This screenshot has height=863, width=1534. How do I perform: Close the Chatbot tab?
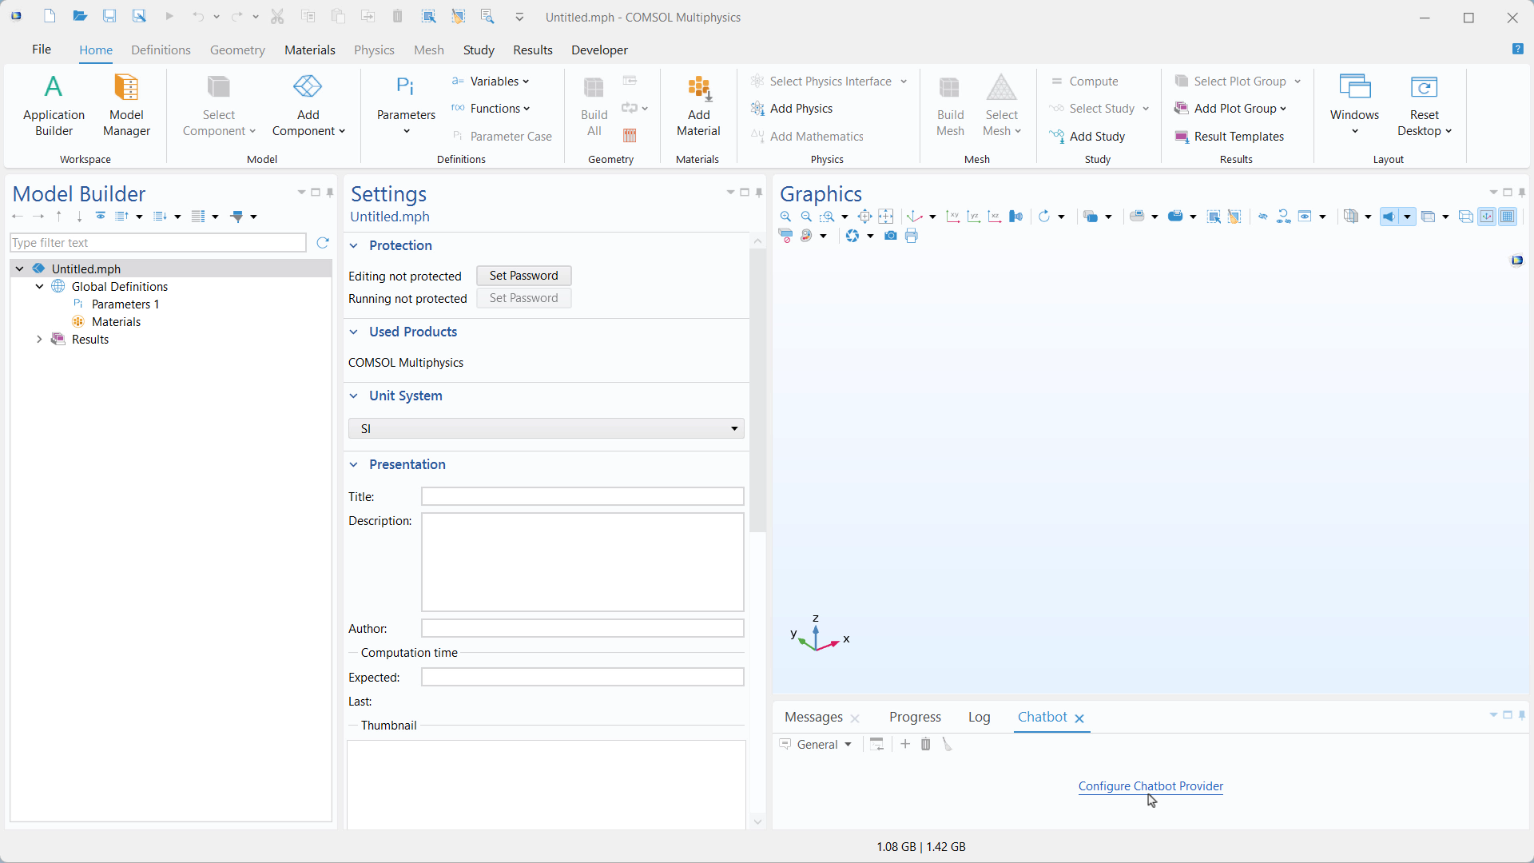(x=1079, y=718)
